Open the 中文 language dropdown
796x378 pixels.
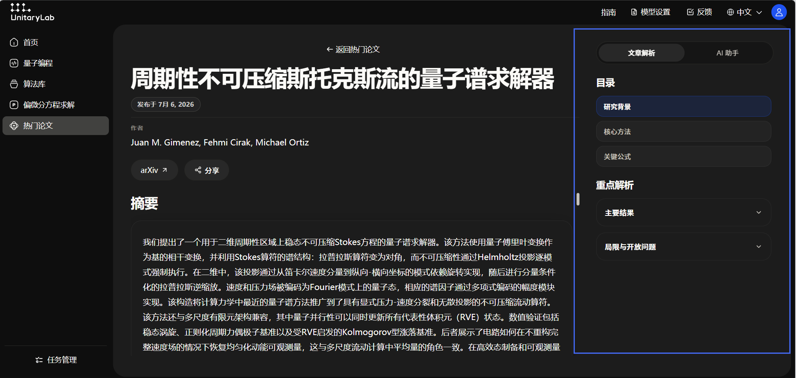coord(745,12)
